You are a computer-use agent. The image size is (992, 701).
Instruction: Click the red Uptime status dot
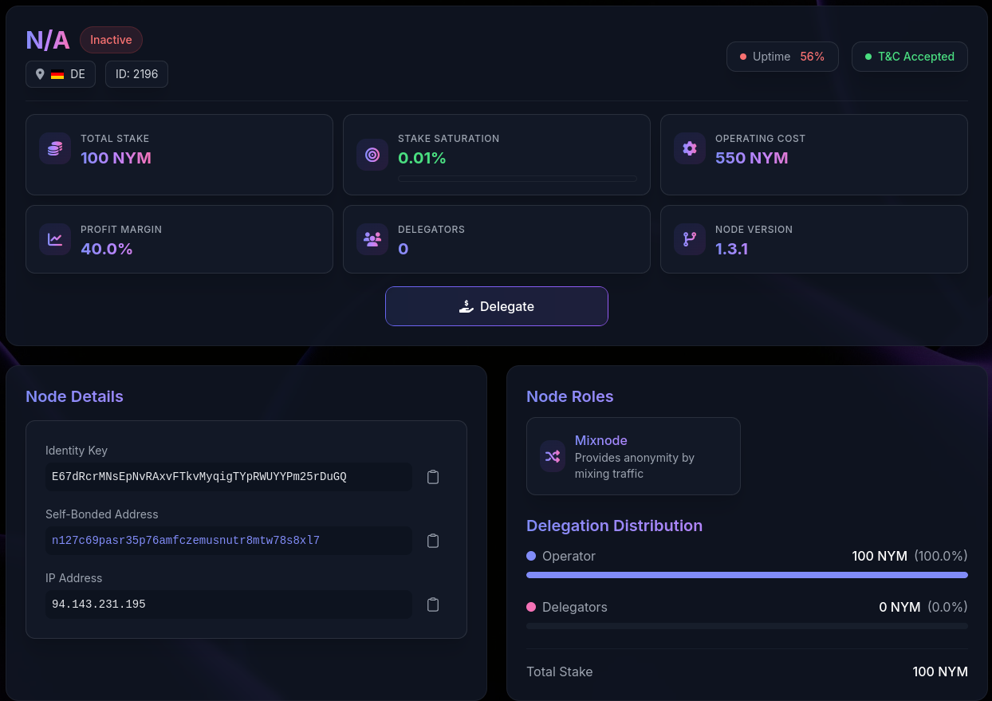tap(743, 57)
